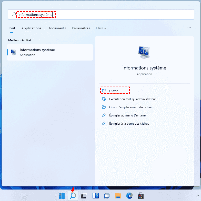Screen dimensions: 201x201
Task: Click the search field containing informations système
Action: 101,14
